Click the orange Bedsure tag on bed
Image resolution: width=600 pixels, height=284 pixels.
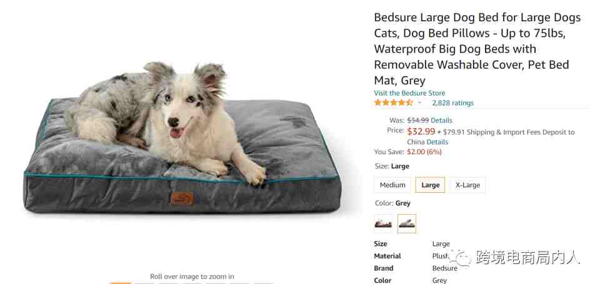click(182, 198)
